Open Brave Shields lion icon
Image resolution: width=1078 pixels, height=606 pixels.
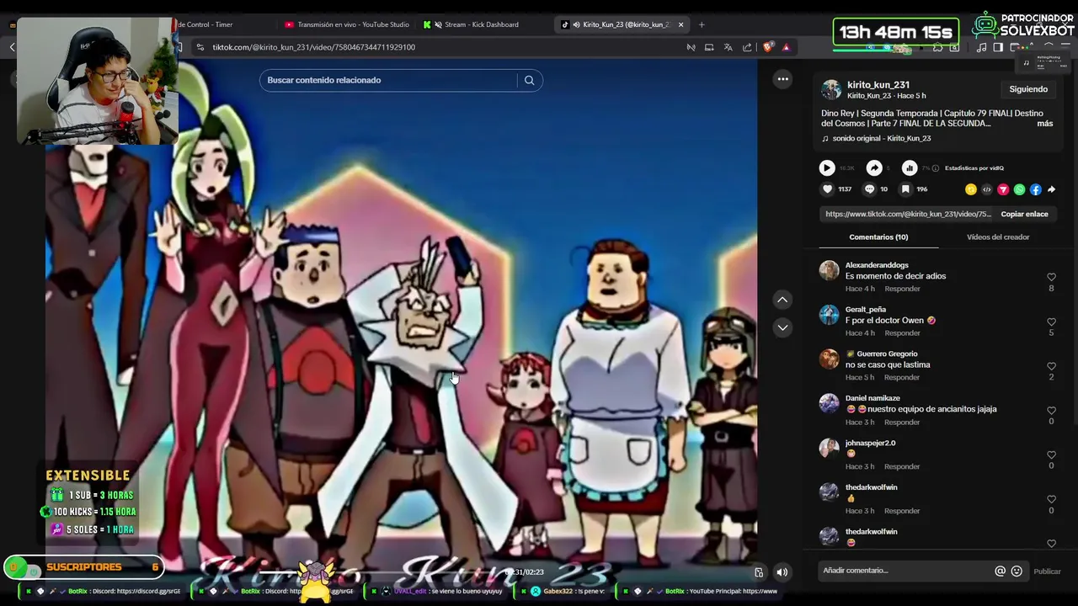(x=767, y=47)
